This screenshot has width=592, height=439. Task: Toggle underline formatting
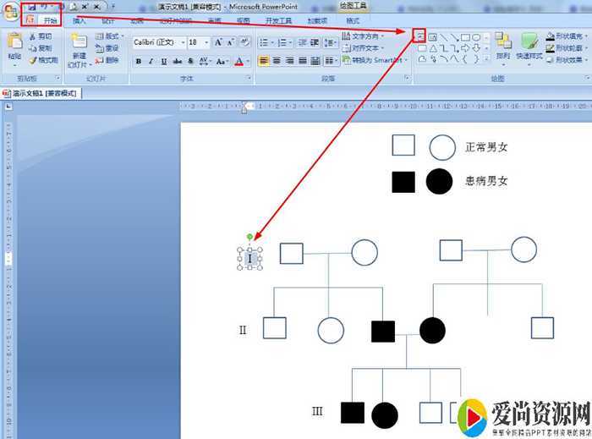(164, 61)
